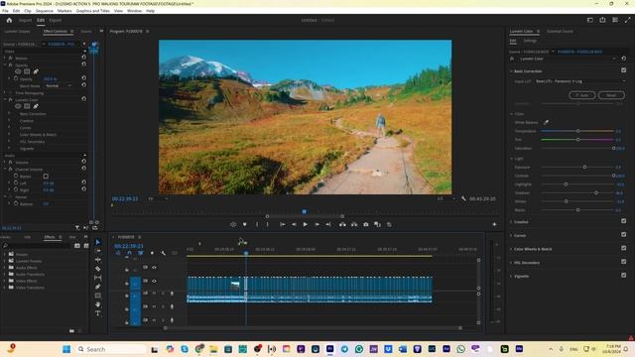The width and height of the screenshot is (635, 357).
Task: Step forward one frame
Action: [317, 224]
